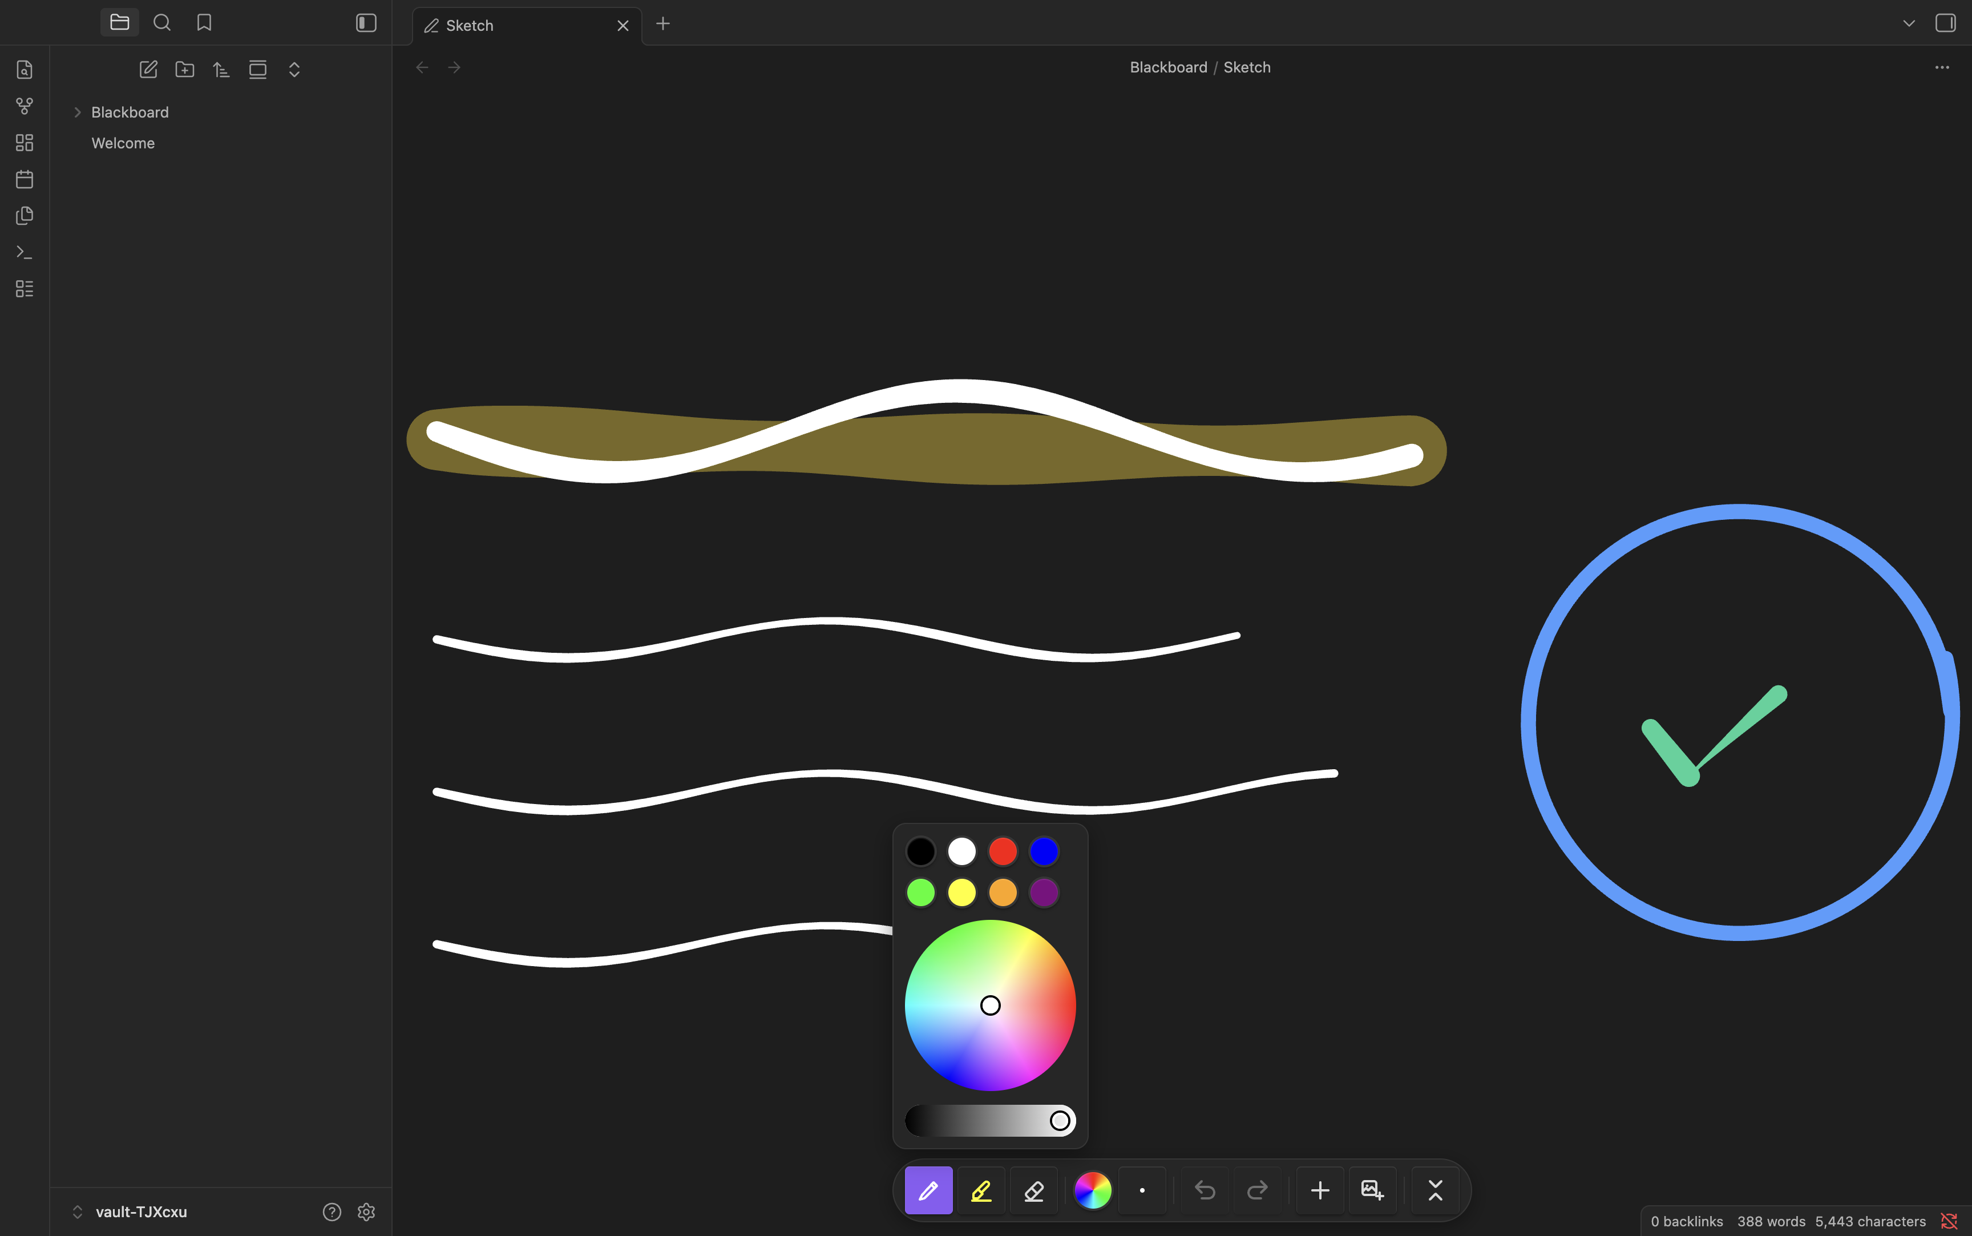1972x1236 pixels.
Task: Expand or collapse all folders
Action: pyautogui.click(x=294, y=70)
